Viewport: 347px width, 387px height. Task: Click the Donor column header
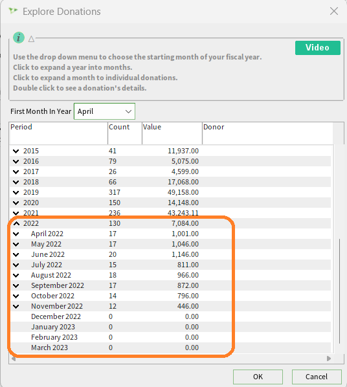coord(267,133)
